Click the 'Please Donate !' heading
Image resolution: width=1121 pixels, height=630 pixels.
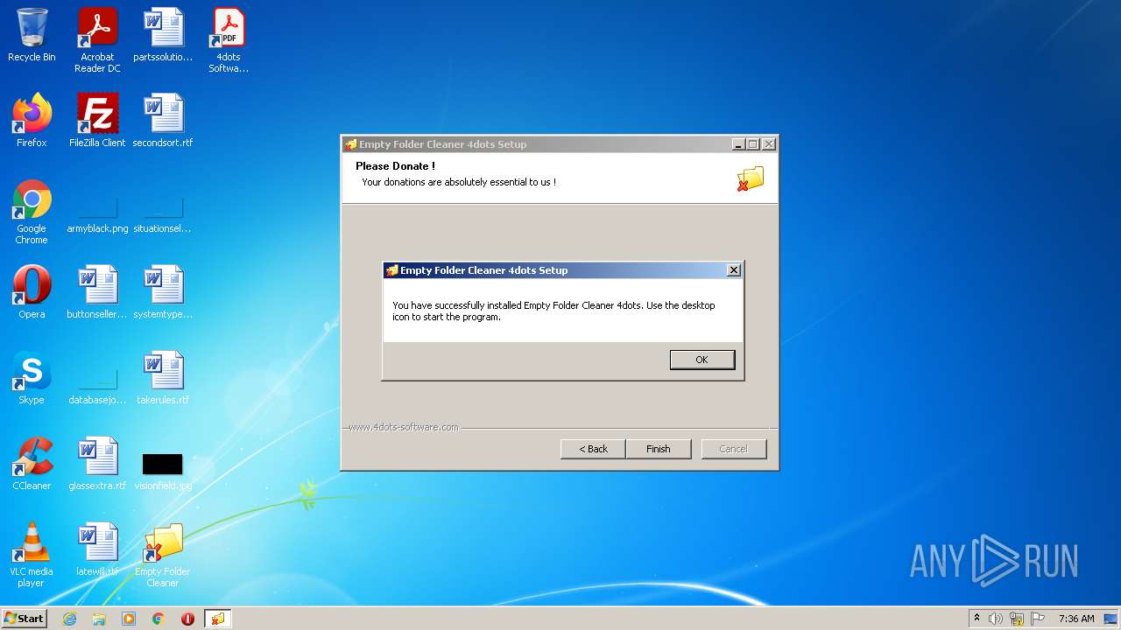[395, 166]
